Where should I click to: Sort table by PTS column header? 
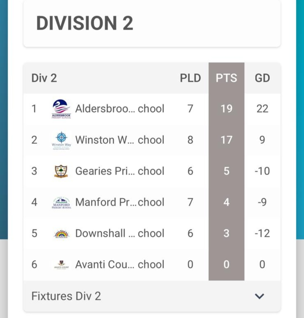pyautogui.click(x=226, y=78)
